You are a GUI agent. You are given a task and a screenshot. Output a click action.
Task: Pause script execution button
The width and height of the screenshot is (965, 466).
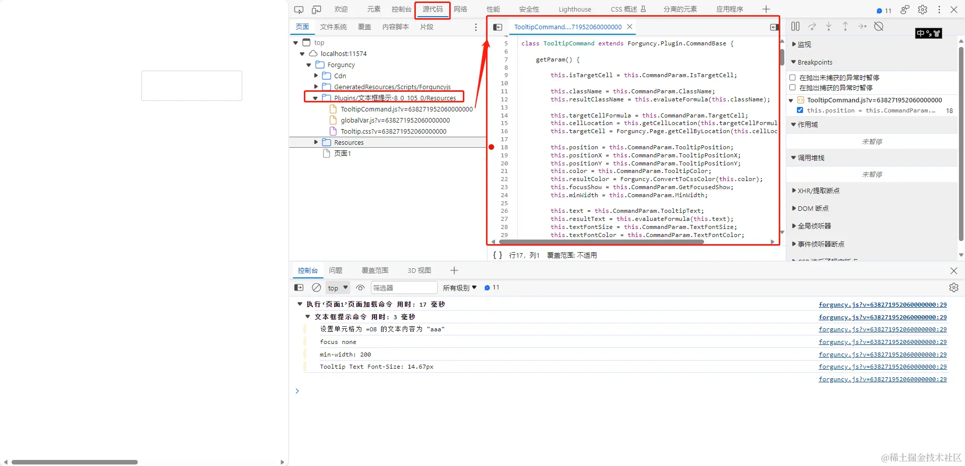point(795,26)
